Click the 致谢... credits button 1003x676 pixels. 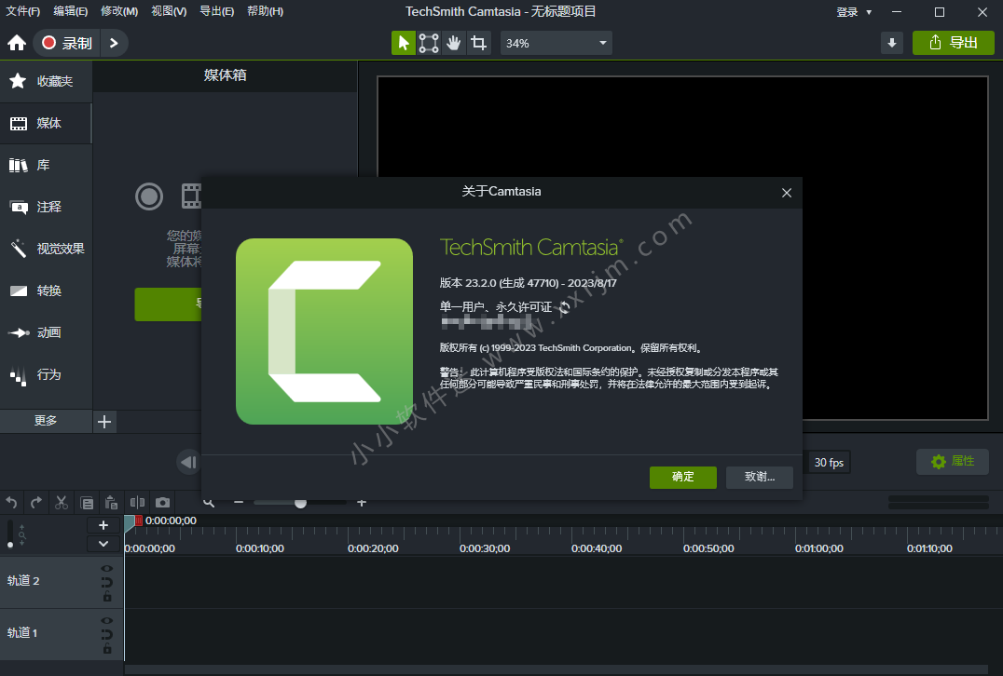pos(760,477)
